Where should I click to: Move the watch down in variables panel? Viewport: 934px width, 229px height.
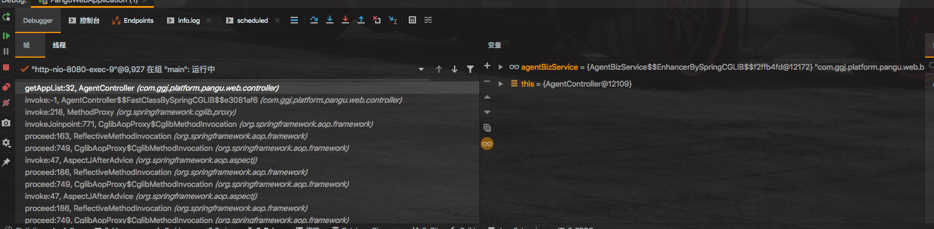click(487, 112)
